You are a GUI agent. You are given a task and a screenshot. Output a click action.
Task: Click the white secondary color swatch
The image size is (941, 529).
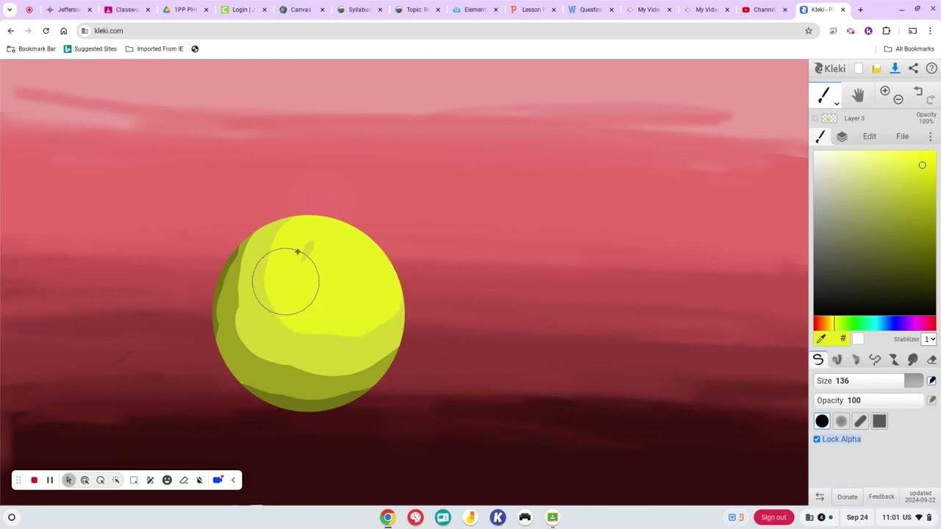click(x=858, y=339)
